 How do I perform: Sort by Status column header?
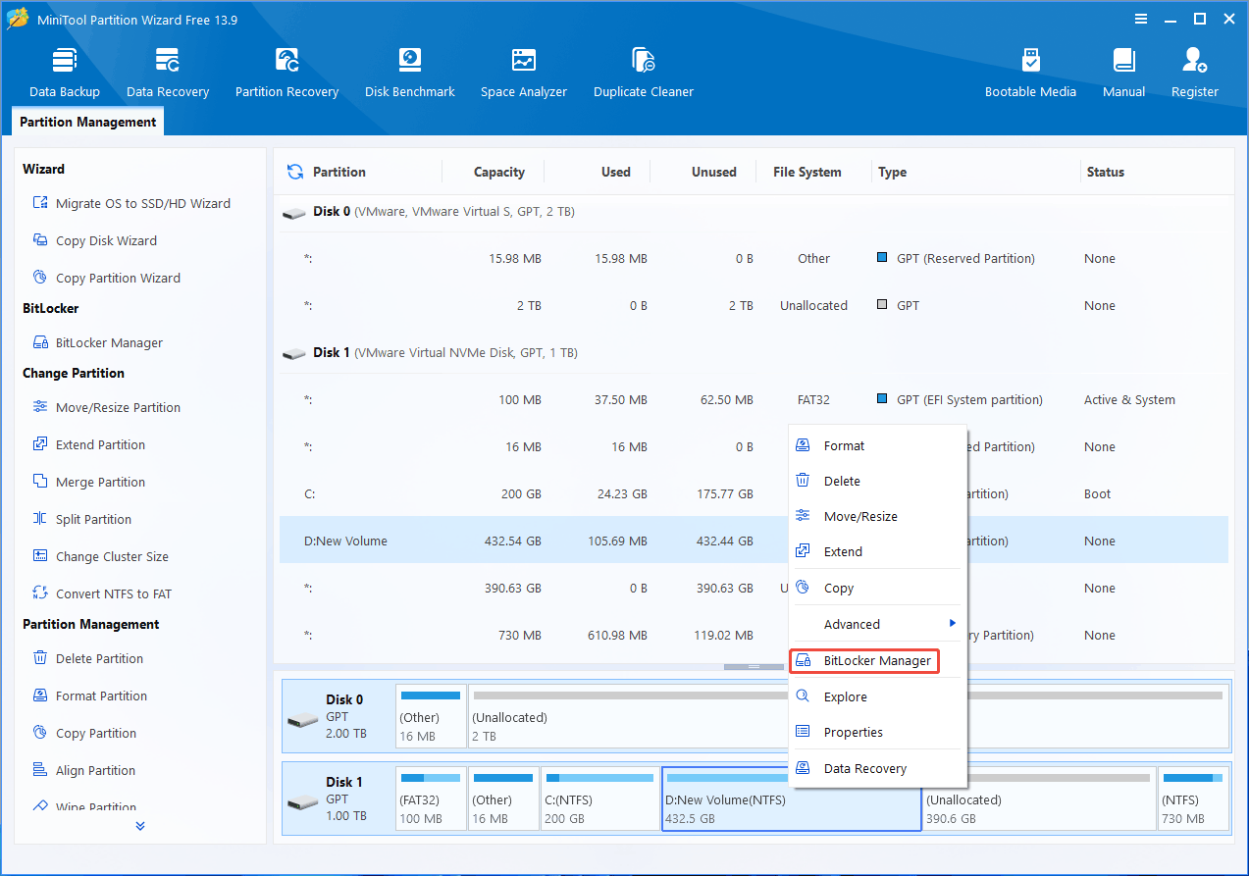coord(1105,172)
